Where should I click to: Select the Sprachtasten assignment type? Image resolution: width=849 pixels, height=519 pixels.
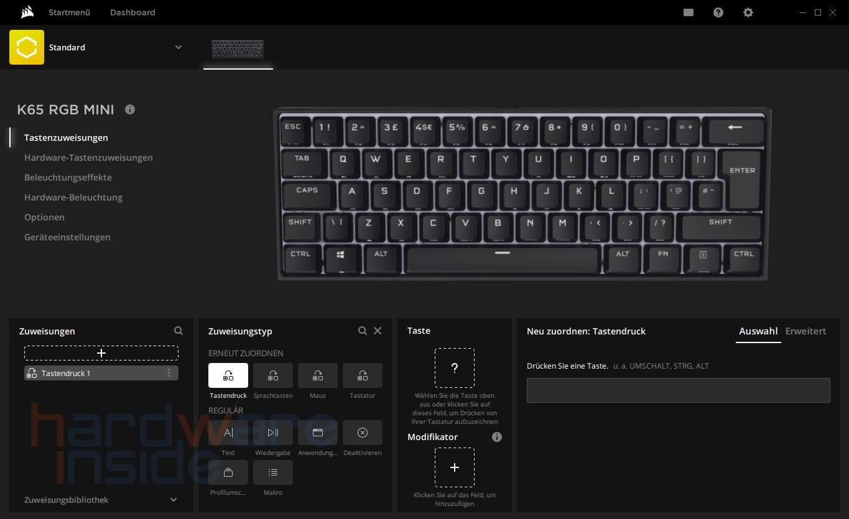click(272, 375)
